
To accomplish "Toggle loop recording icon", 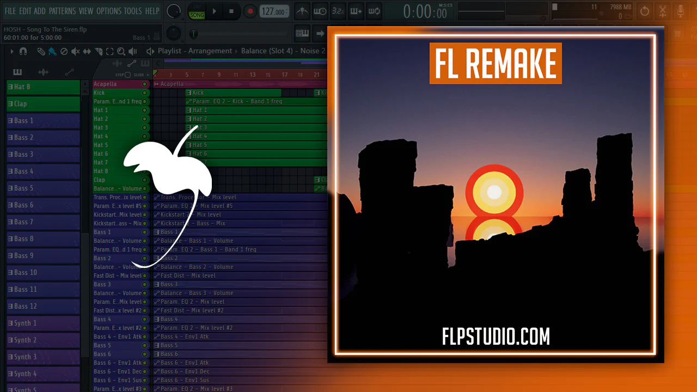I will click(x=374, y=11).
